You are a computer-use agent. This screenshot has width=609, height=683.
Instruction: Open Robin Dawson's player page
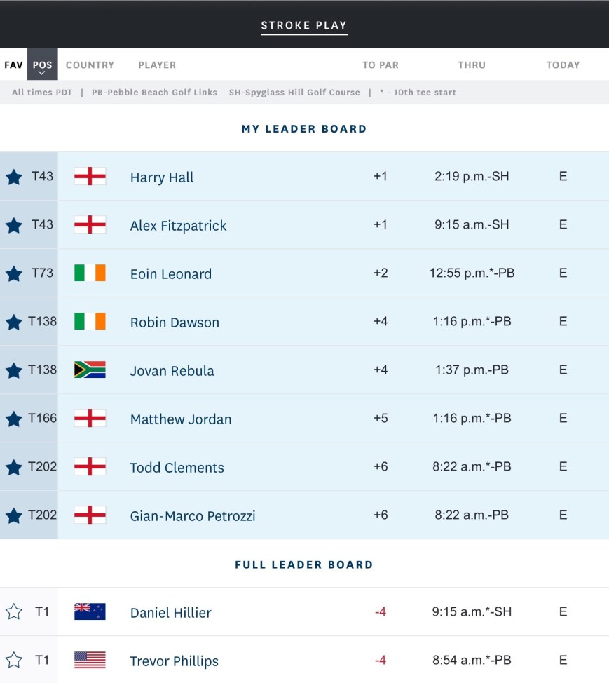[x=175, y=323]
